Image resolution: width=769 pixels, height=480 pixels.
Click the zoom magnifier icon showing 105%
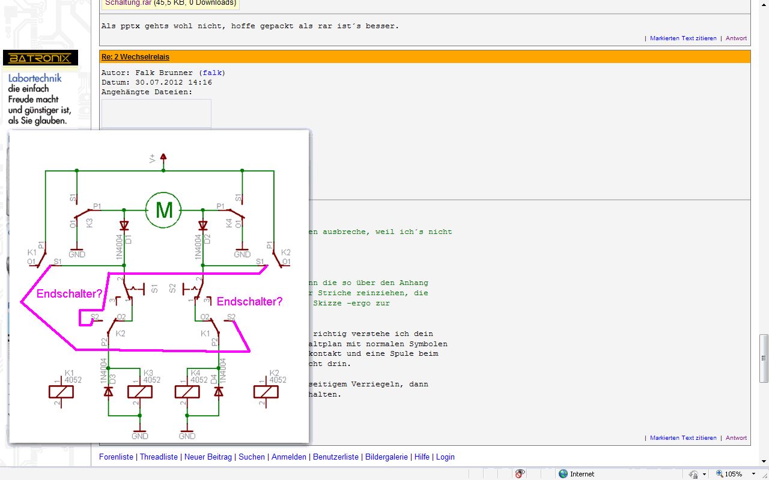pyautogui.click(x=719, y=473)
